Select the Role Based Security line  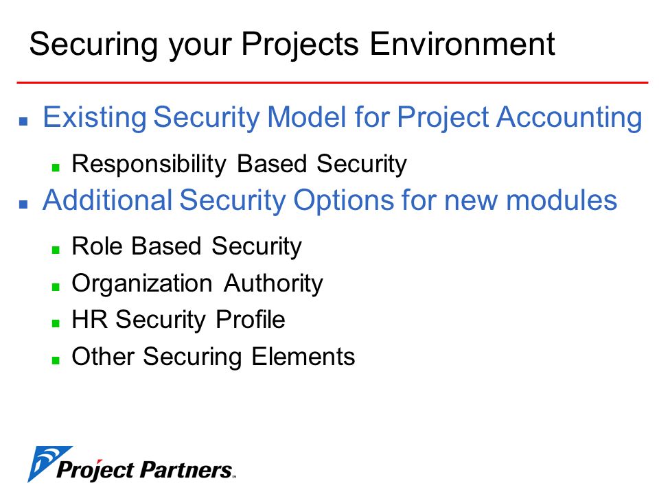click(x=187, y=246)
